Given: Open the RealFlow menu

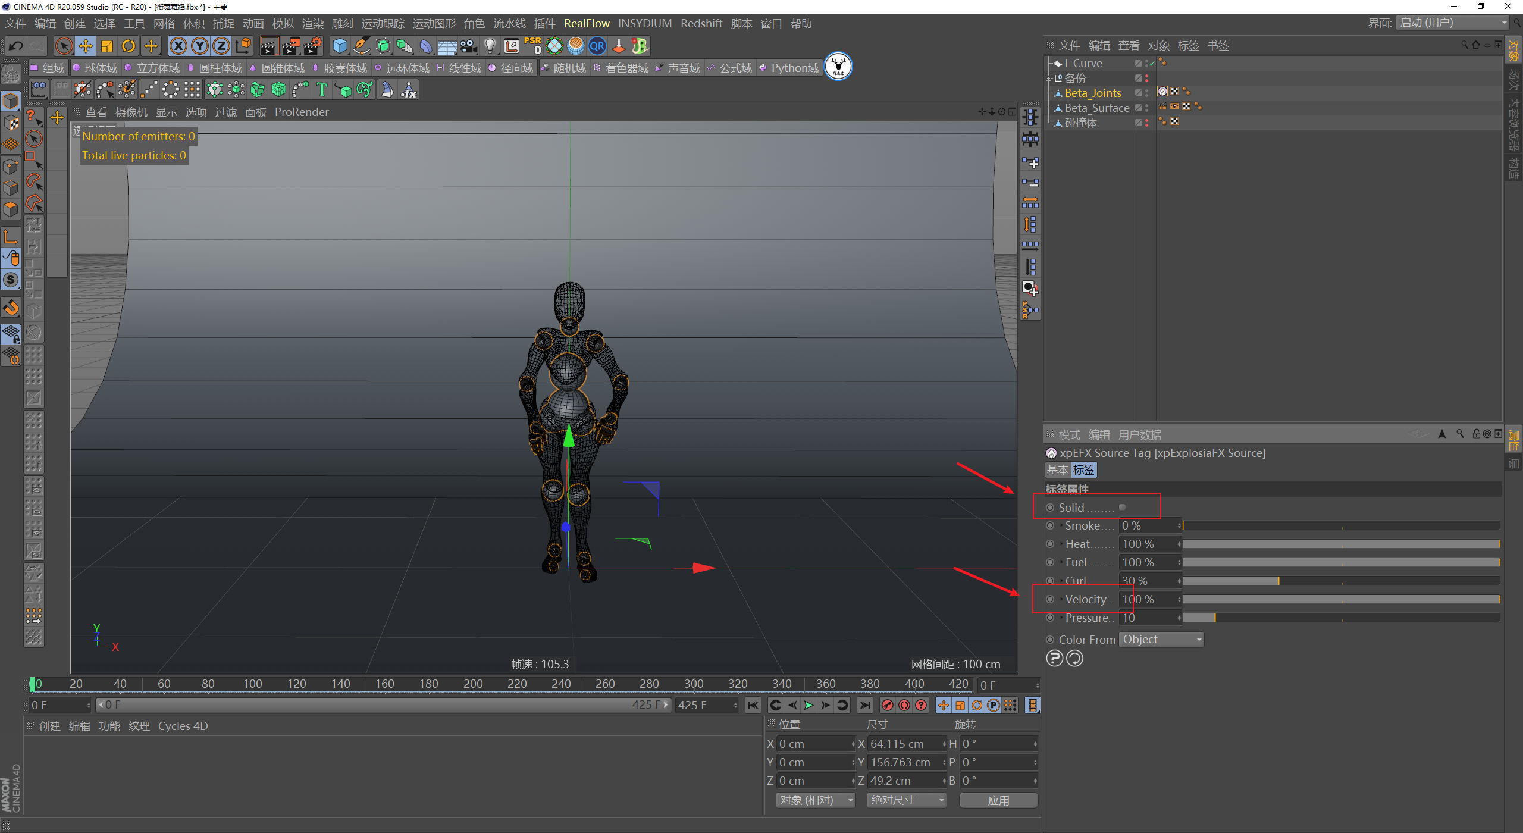Looking at the screenshot, I should pos(587,23).
